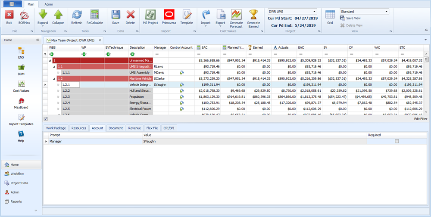This screenshot has width=431, height=217.
Task: Click the Generate Forecast chart icon
Action: coord(236,15)
